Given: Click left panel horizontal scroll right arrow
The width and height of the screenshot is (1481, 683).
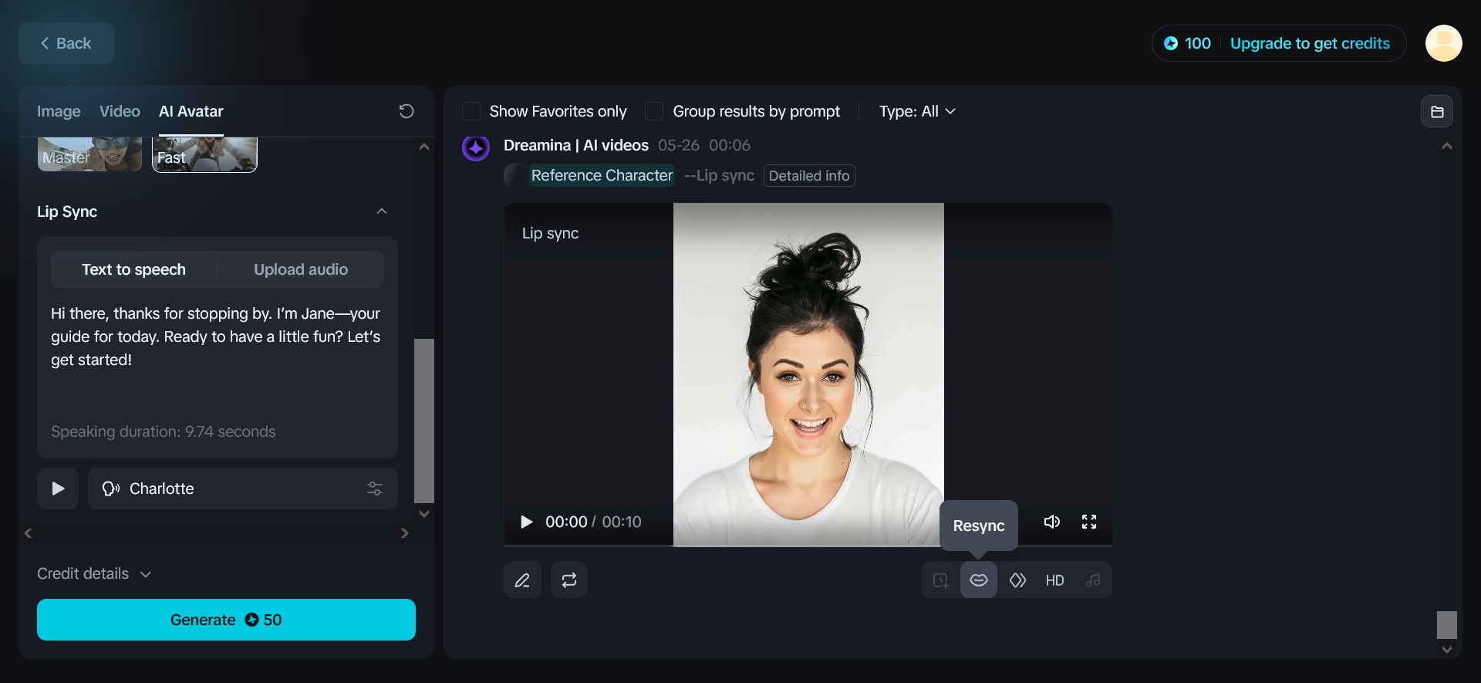Looking at the screenshot, I should click(405, 533).
